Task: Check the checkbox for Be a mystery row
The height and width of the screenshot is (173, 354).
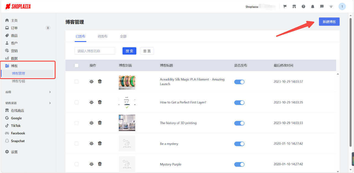Action: pyautogui.click(x=77, y=144)
